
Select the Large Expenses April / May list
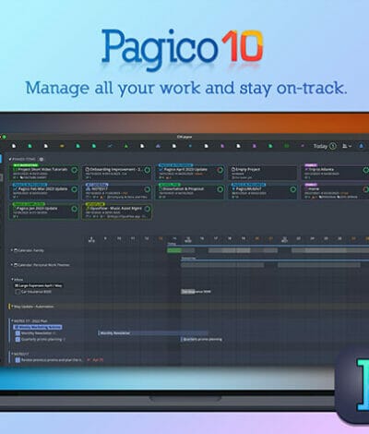[x=38, y=285]
